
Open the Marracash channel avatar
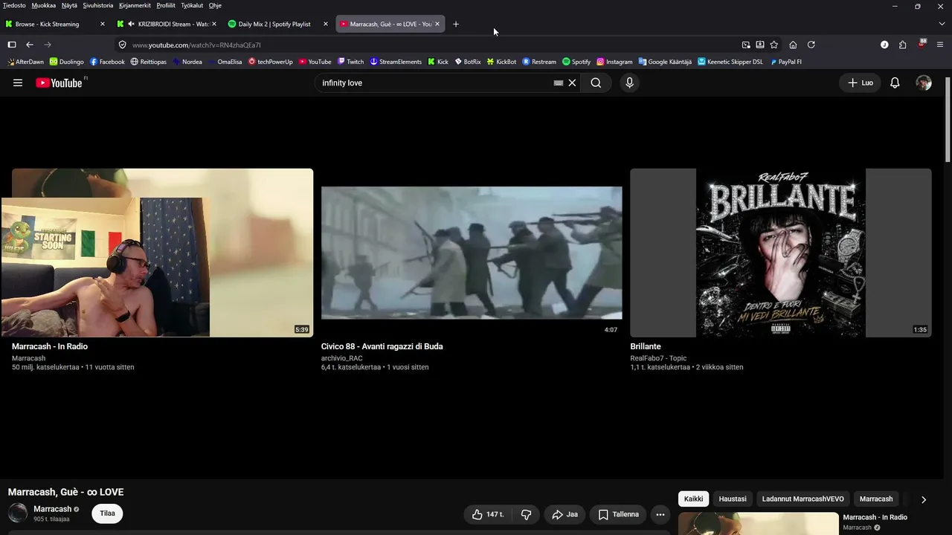(18, 513)
